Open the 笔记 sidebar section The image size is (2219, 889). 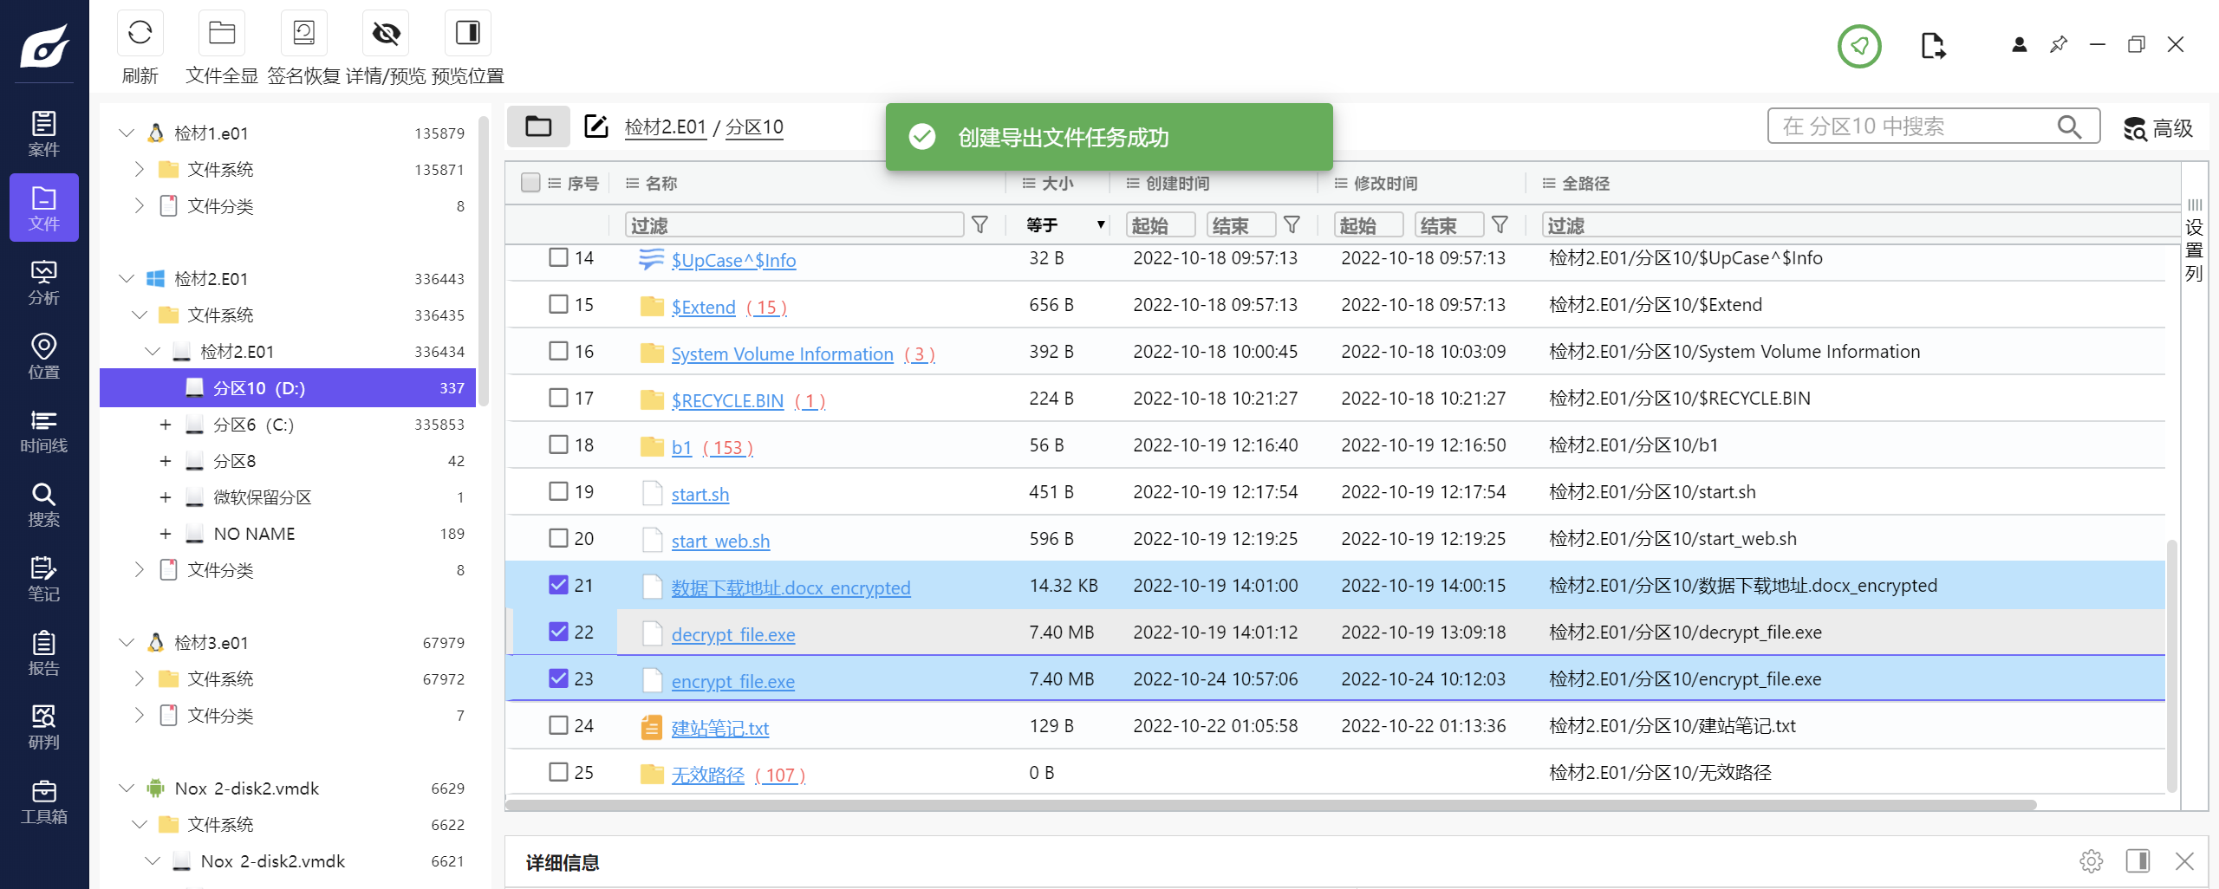(44, 579)
